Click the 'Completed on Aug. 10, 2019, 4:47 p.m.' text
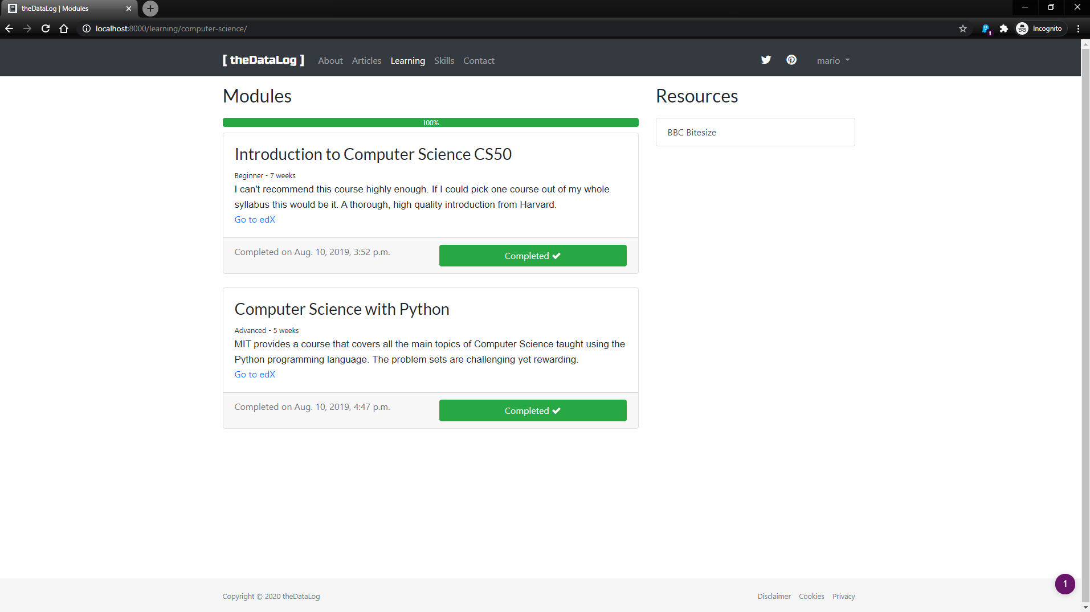Image resolution: width=1090 pixels, height=612 pixels. pos(312,406)
